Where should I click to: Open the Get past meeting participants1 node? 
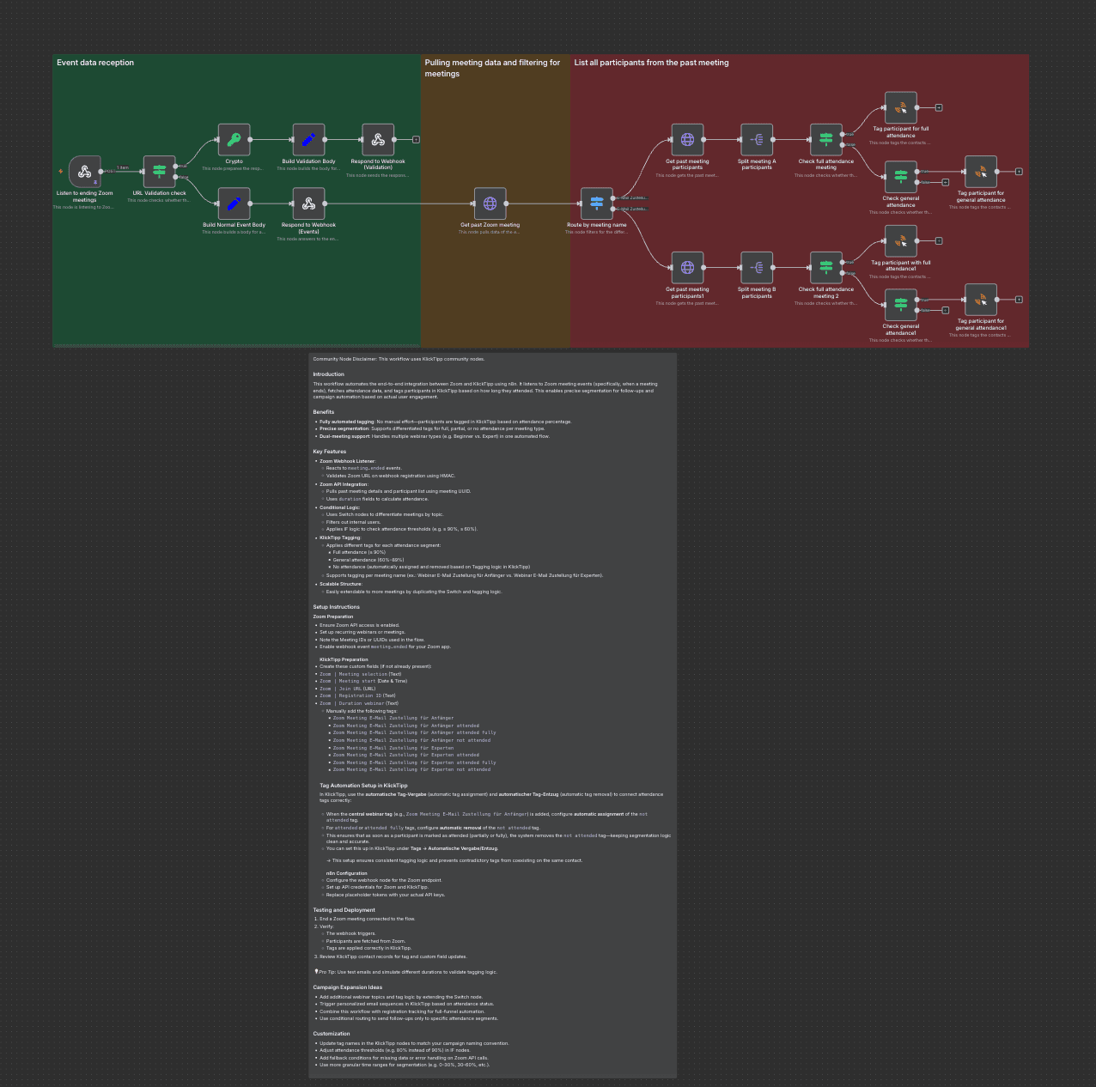click(x=687, y=268)
